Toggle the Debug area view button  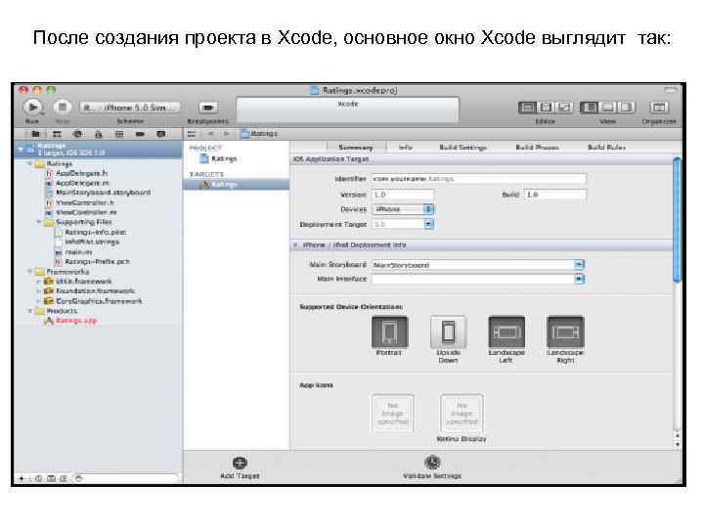tap(608, 108)
